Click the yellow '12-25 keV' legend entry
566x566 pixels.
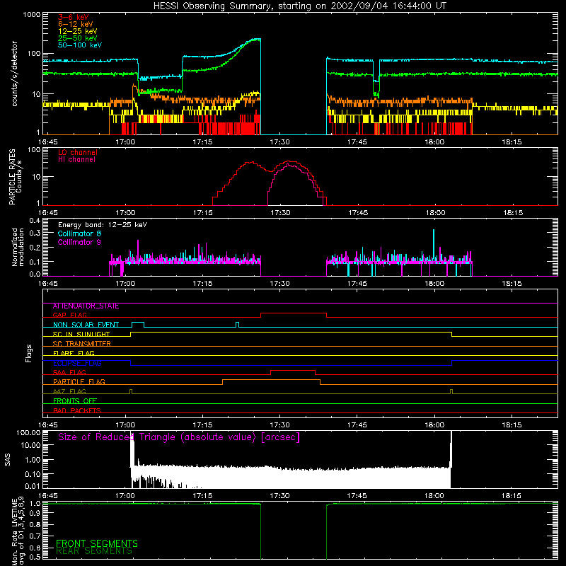pos(78,31)
